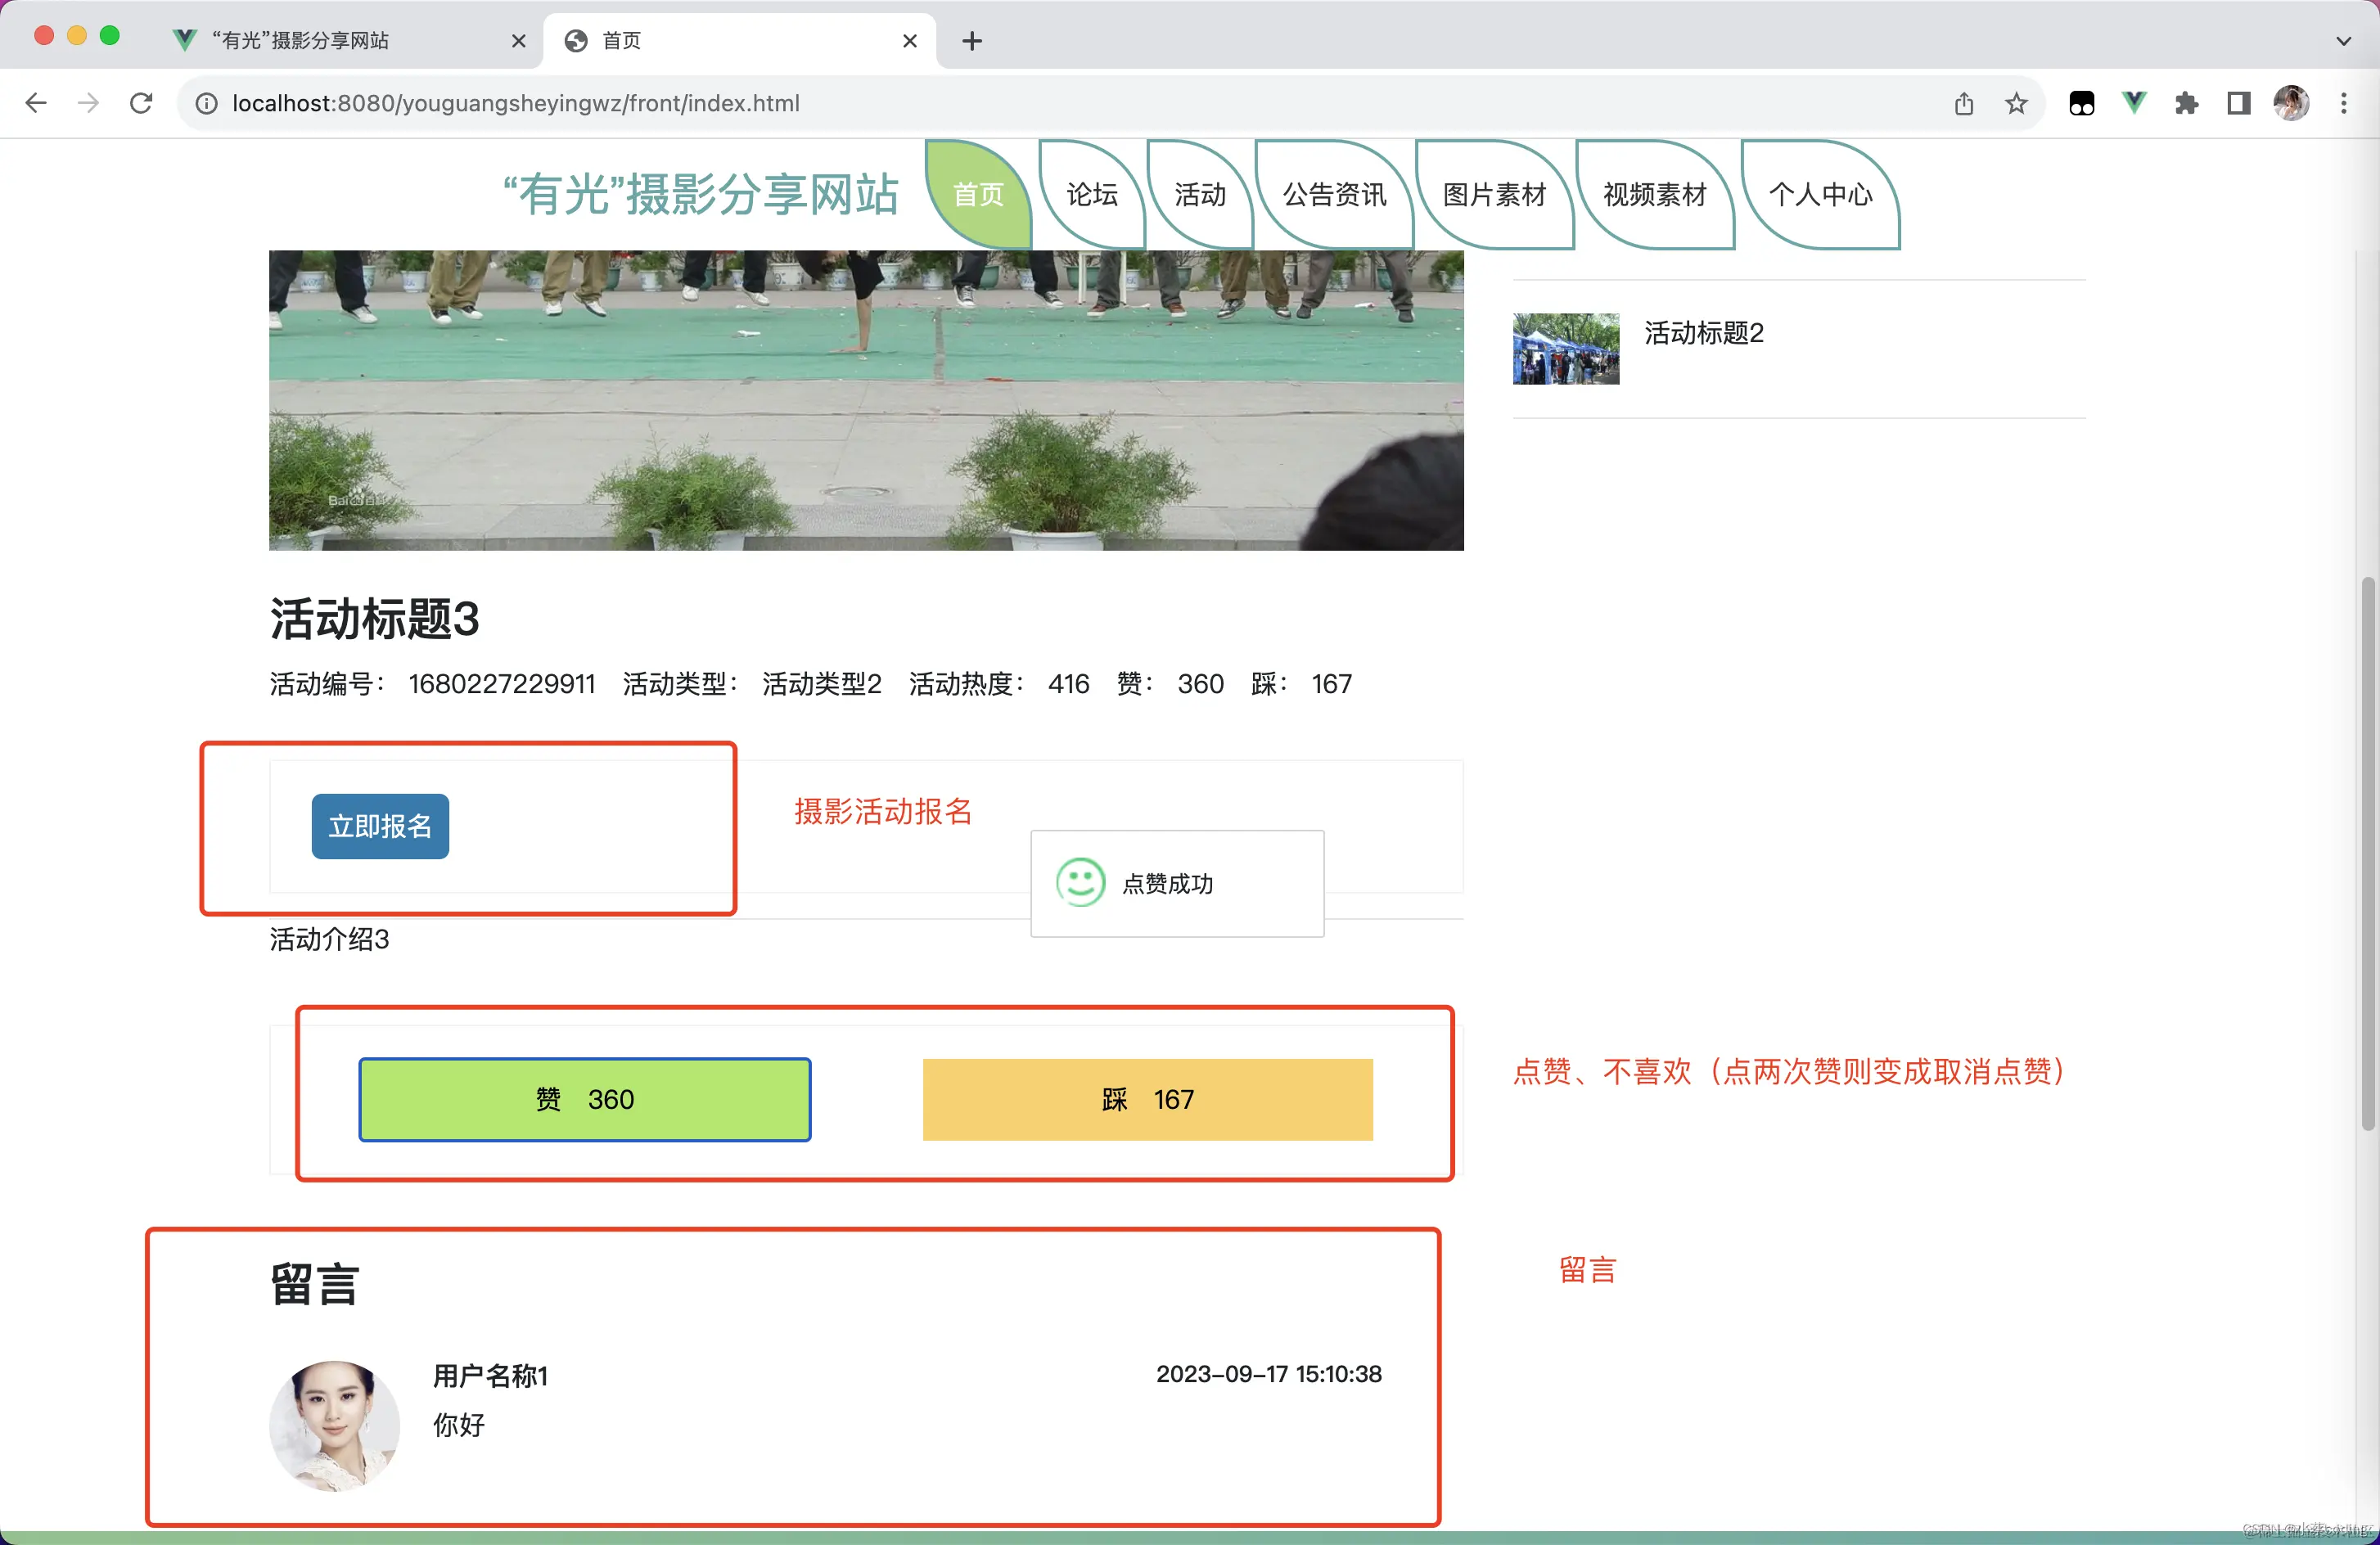
Task: Open the side panel icon near profile
Action: (2238, 103)
